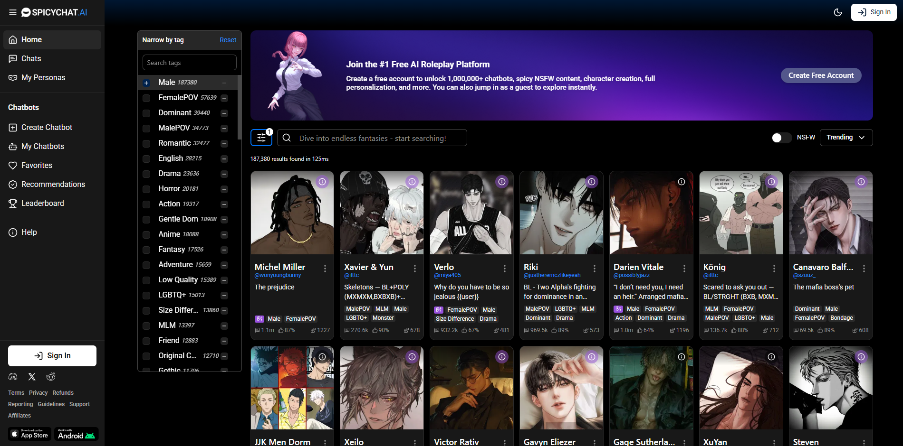Click info icon on Xeilo card
The width and height of the screenshot is (903, 446).
[412, 357]
